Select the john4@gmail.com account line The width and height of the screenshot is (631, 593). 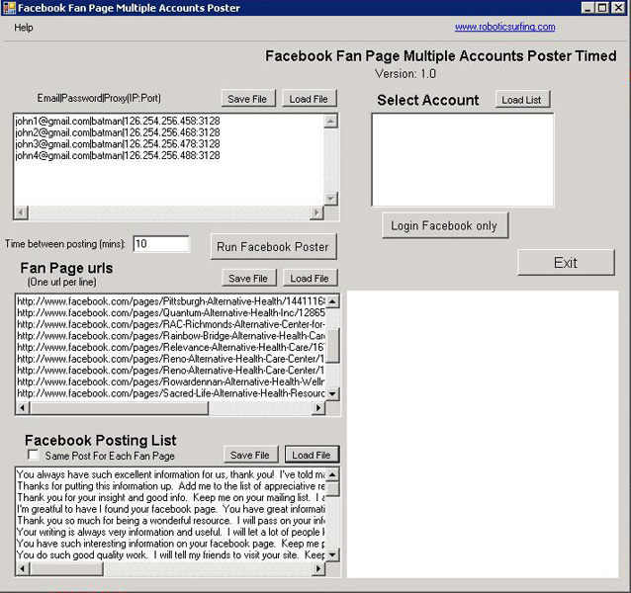point(118,155)
